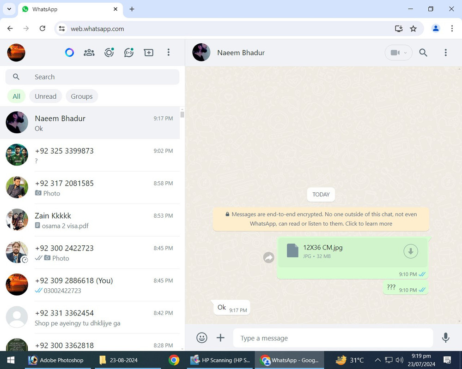Screen dimensions: 462x369
Task: Filter chats by Groups
Action: click(82, 96)
